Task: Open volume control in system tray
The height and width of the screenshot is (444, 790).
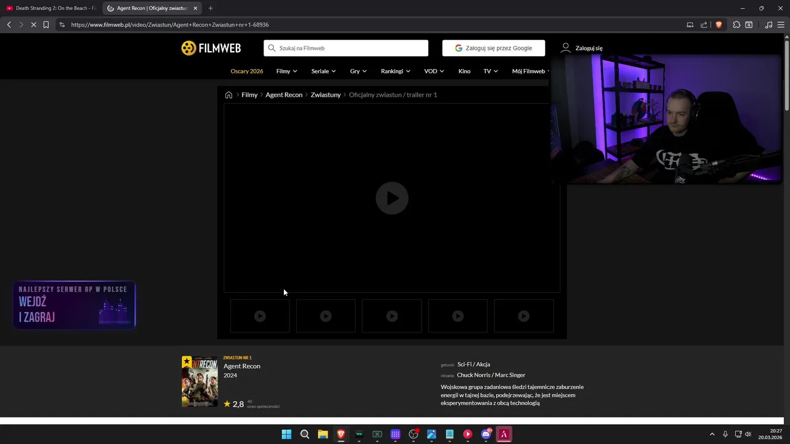Action: point(747,434)
